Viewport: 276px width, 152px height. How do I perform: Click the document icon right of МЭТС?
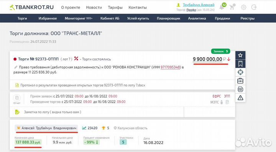click(227, 102)
